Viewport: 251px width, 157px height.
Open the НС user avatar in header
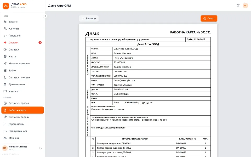click(x=245, y=5)
